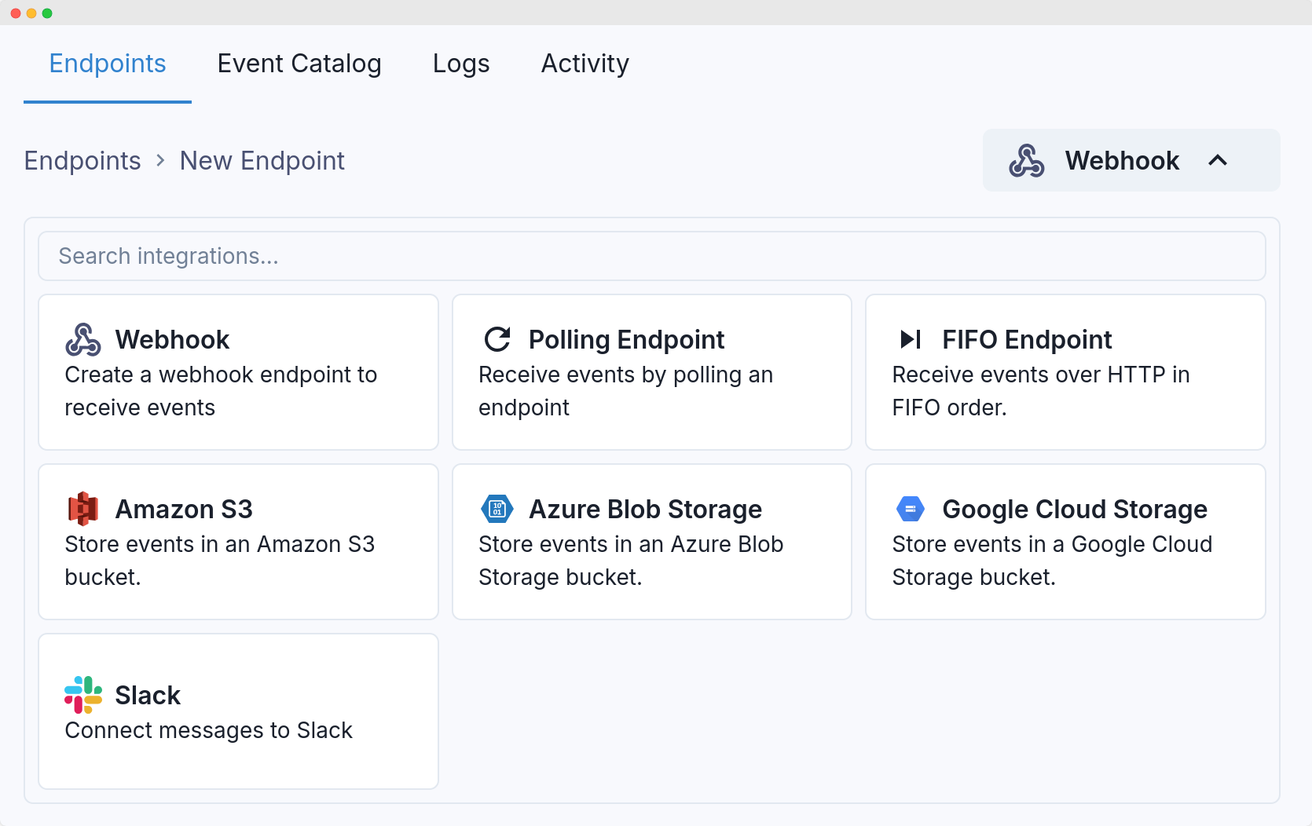Select the Slack integration card
This screenshot has width=1312, height=826.
click(238, 711)
